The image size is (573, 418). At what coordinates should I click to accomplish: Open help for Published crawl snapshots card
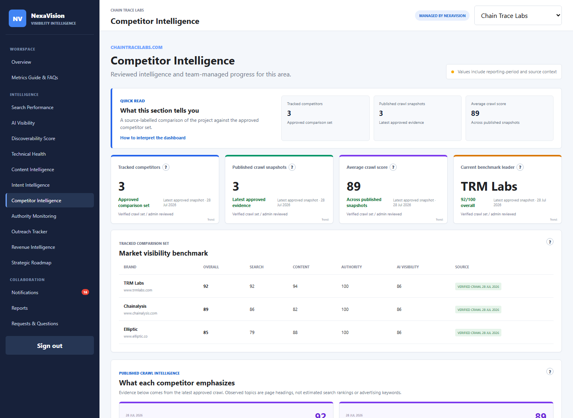(292, 167)
